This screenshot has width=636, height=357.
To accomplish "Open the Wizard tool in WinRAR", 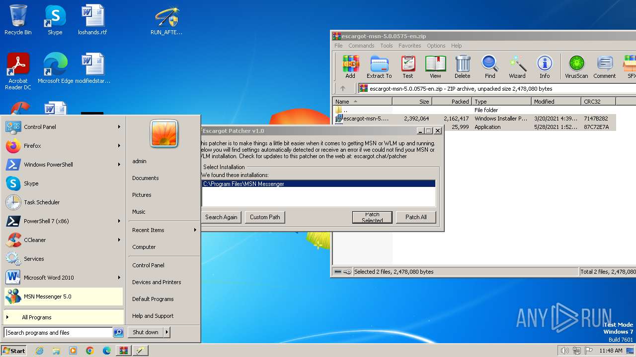I will (x=517, y=67).
